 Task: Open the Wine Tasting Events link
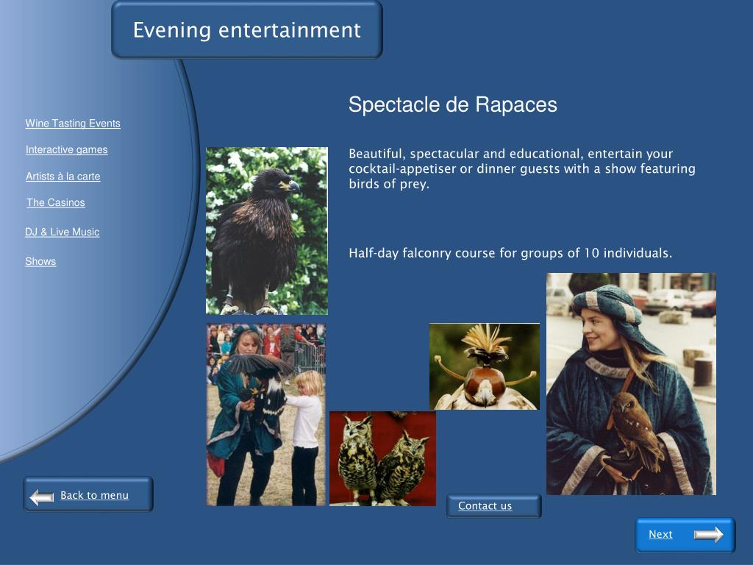(x=73, y=124)
